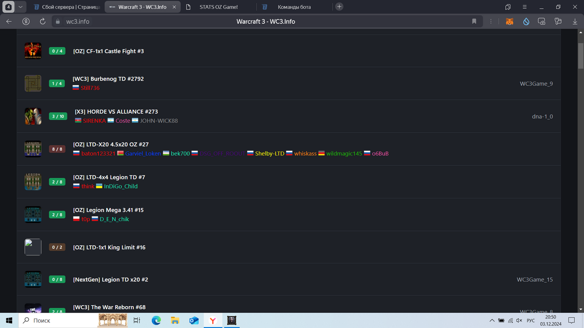Click the Castle Fight map thumbnail
Screen dimensions: 584x328
(x=33, y=51)
